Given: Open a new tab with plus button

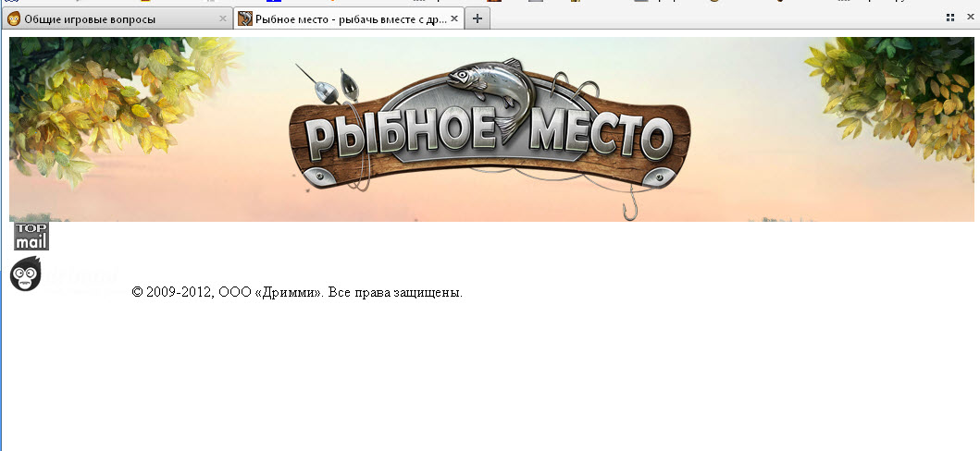Looking at the screenshot, I should point(478,18).
